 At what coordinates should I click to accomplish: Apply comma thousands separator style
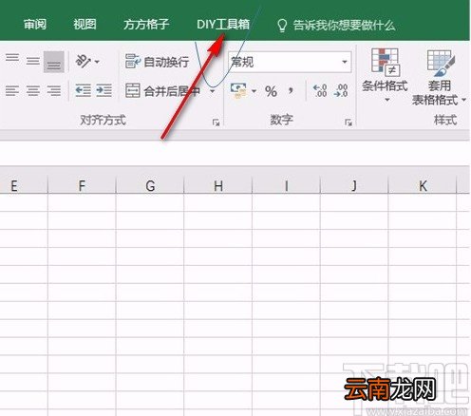(x=291, y=91)
